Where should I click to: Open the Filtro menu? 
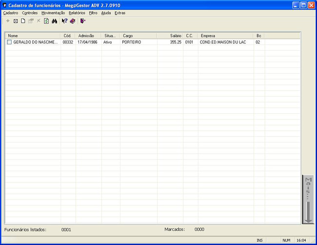coord(93,13)
